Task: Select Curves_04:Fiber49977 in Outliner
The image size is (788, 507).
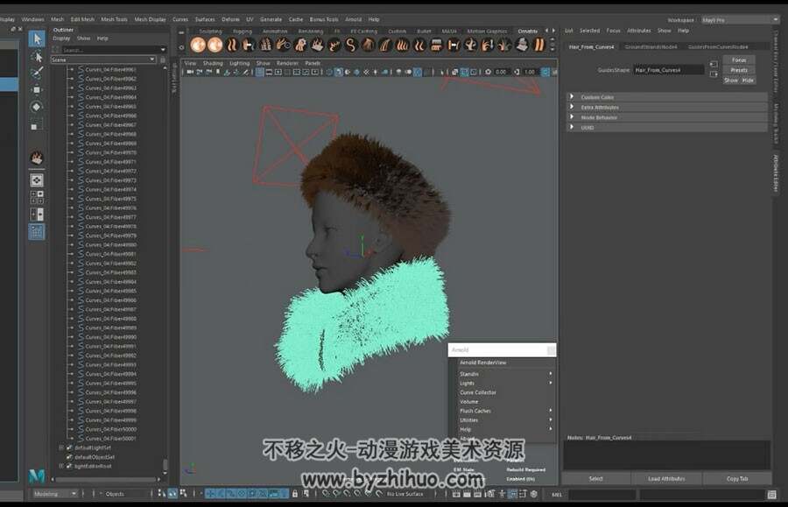Action: pyautogui.click(x=110, y=217)
